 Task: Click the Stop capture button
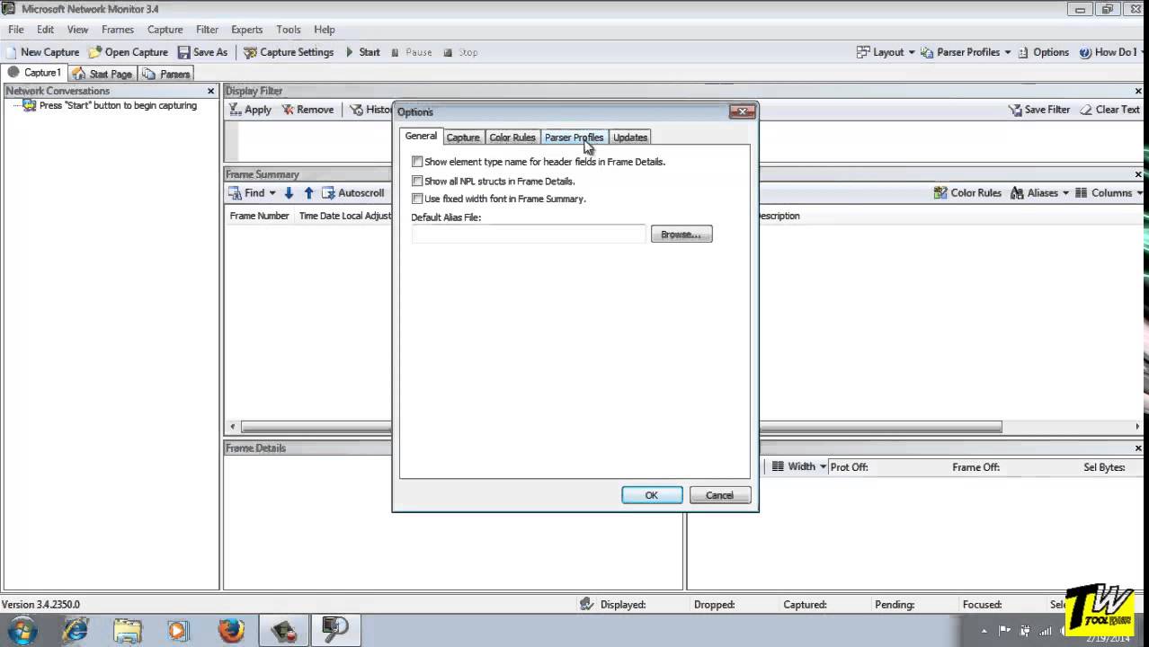point(459,52)
